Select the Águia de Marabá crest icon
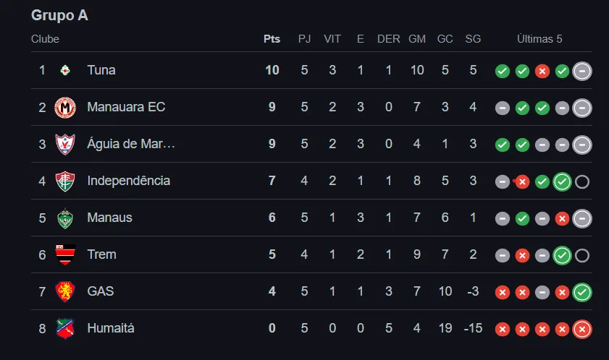The height and width of the screenshot is (360, 609). click(x=65, y=145)
